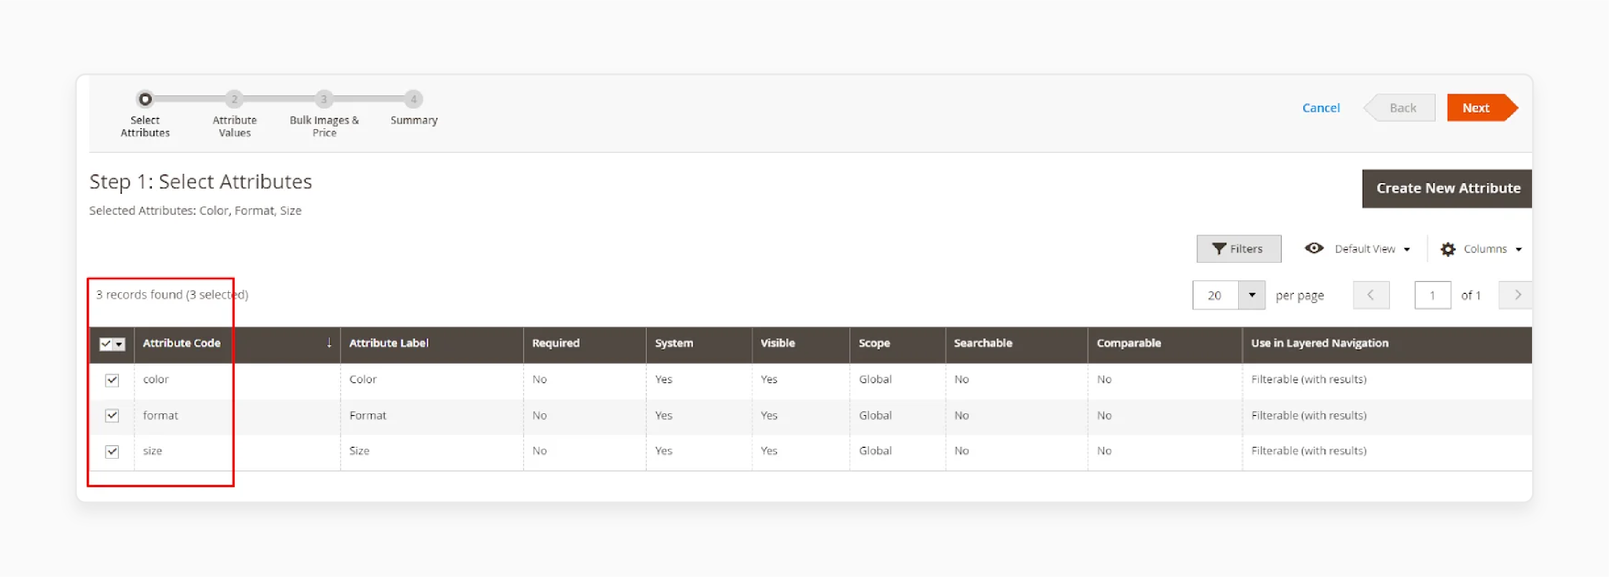Click the sort arrow in Attribute Code header

coord(329,343)
